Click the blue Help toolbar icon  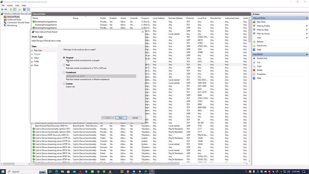click(x=25, y=10)
